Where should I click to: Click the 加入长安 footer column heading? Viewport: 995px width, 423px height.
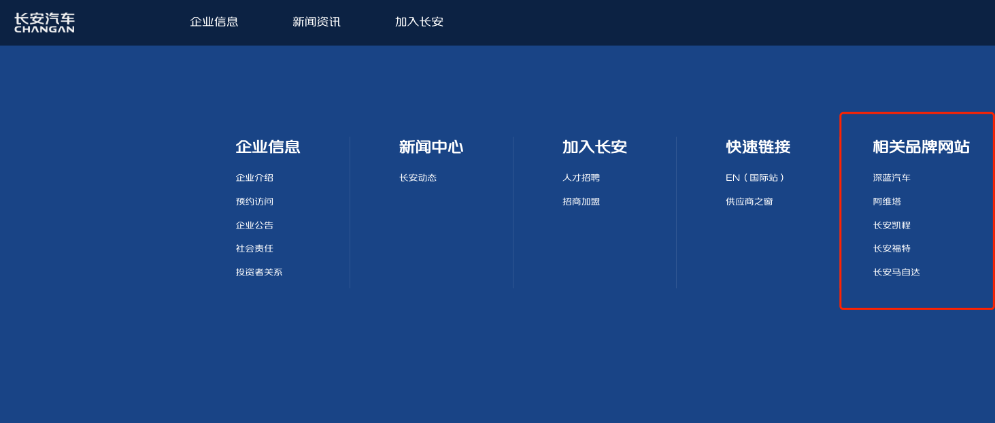click(594, 147)
